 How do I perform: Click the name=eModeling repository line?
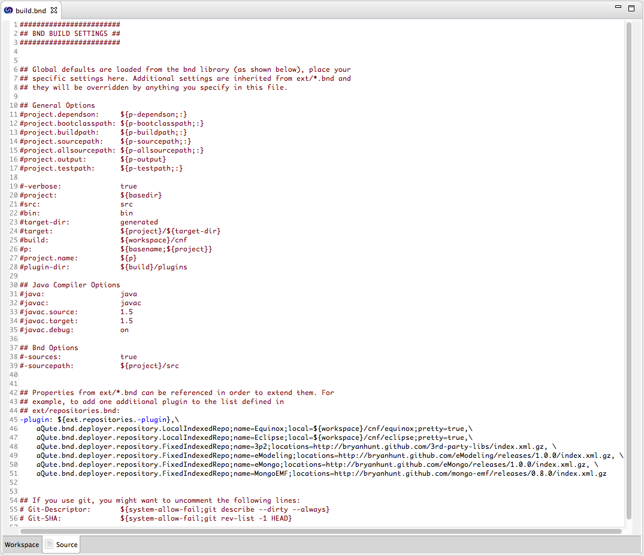pos(330,455)
